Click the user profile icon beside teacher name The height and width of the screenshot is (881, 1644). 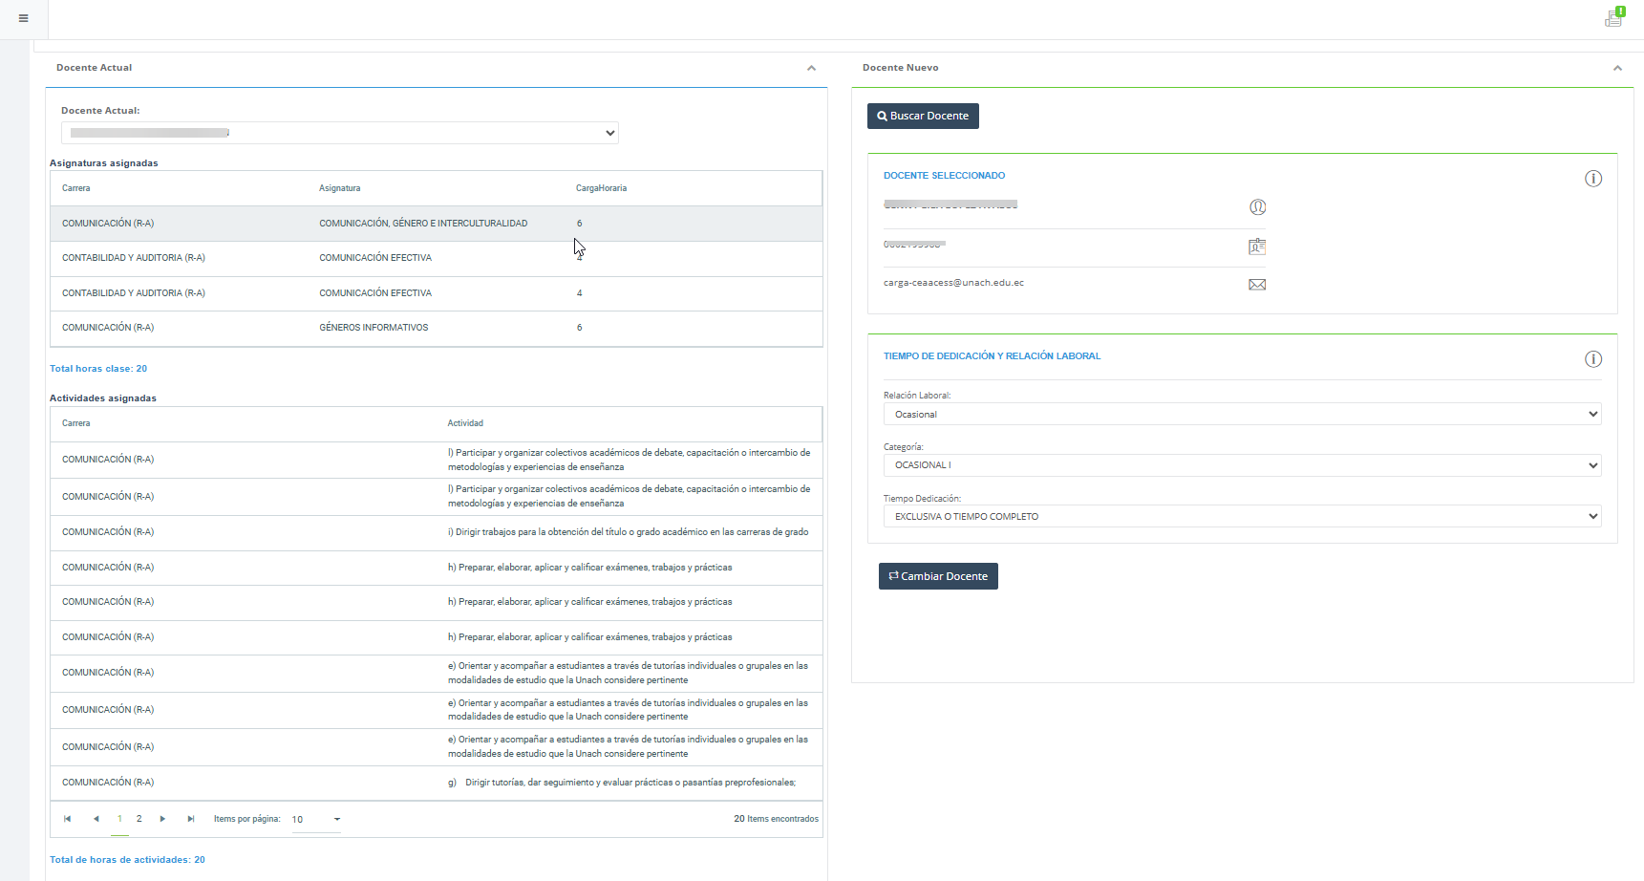pos(1257,207)
